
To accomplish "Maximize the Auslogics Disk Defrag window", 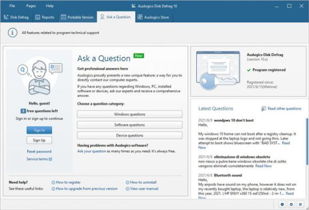I will pos(289,6).
